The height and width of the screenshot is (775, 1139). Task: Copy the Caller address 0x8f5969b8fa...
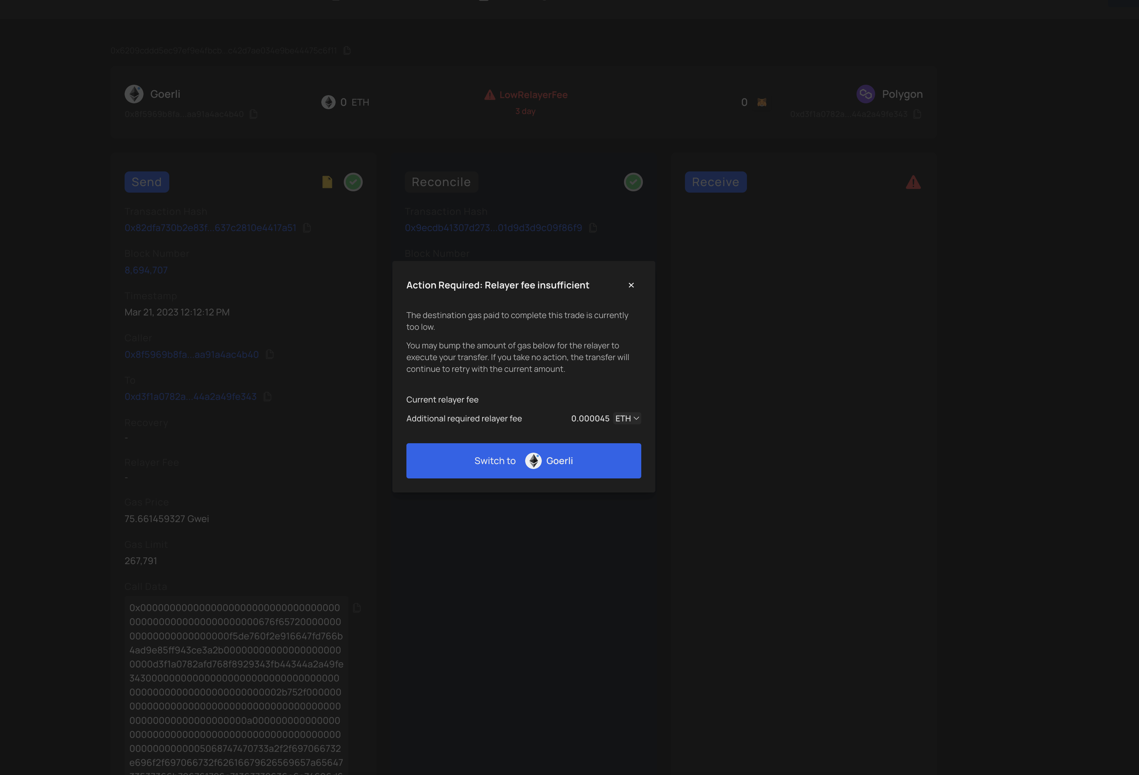coord(269,355)
